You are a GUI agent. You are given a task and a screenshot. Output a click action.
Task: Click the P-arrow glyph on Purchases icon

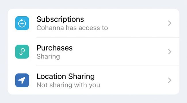coord(22,52)
